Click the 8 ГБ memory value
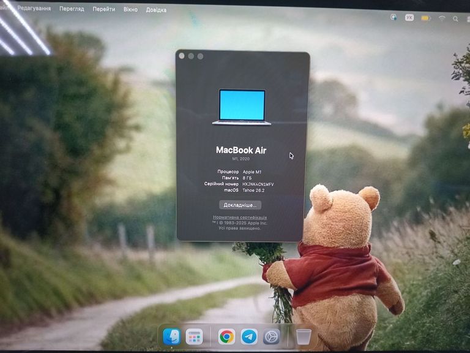Viewport: 470px width, 353px height. [247, 178]
